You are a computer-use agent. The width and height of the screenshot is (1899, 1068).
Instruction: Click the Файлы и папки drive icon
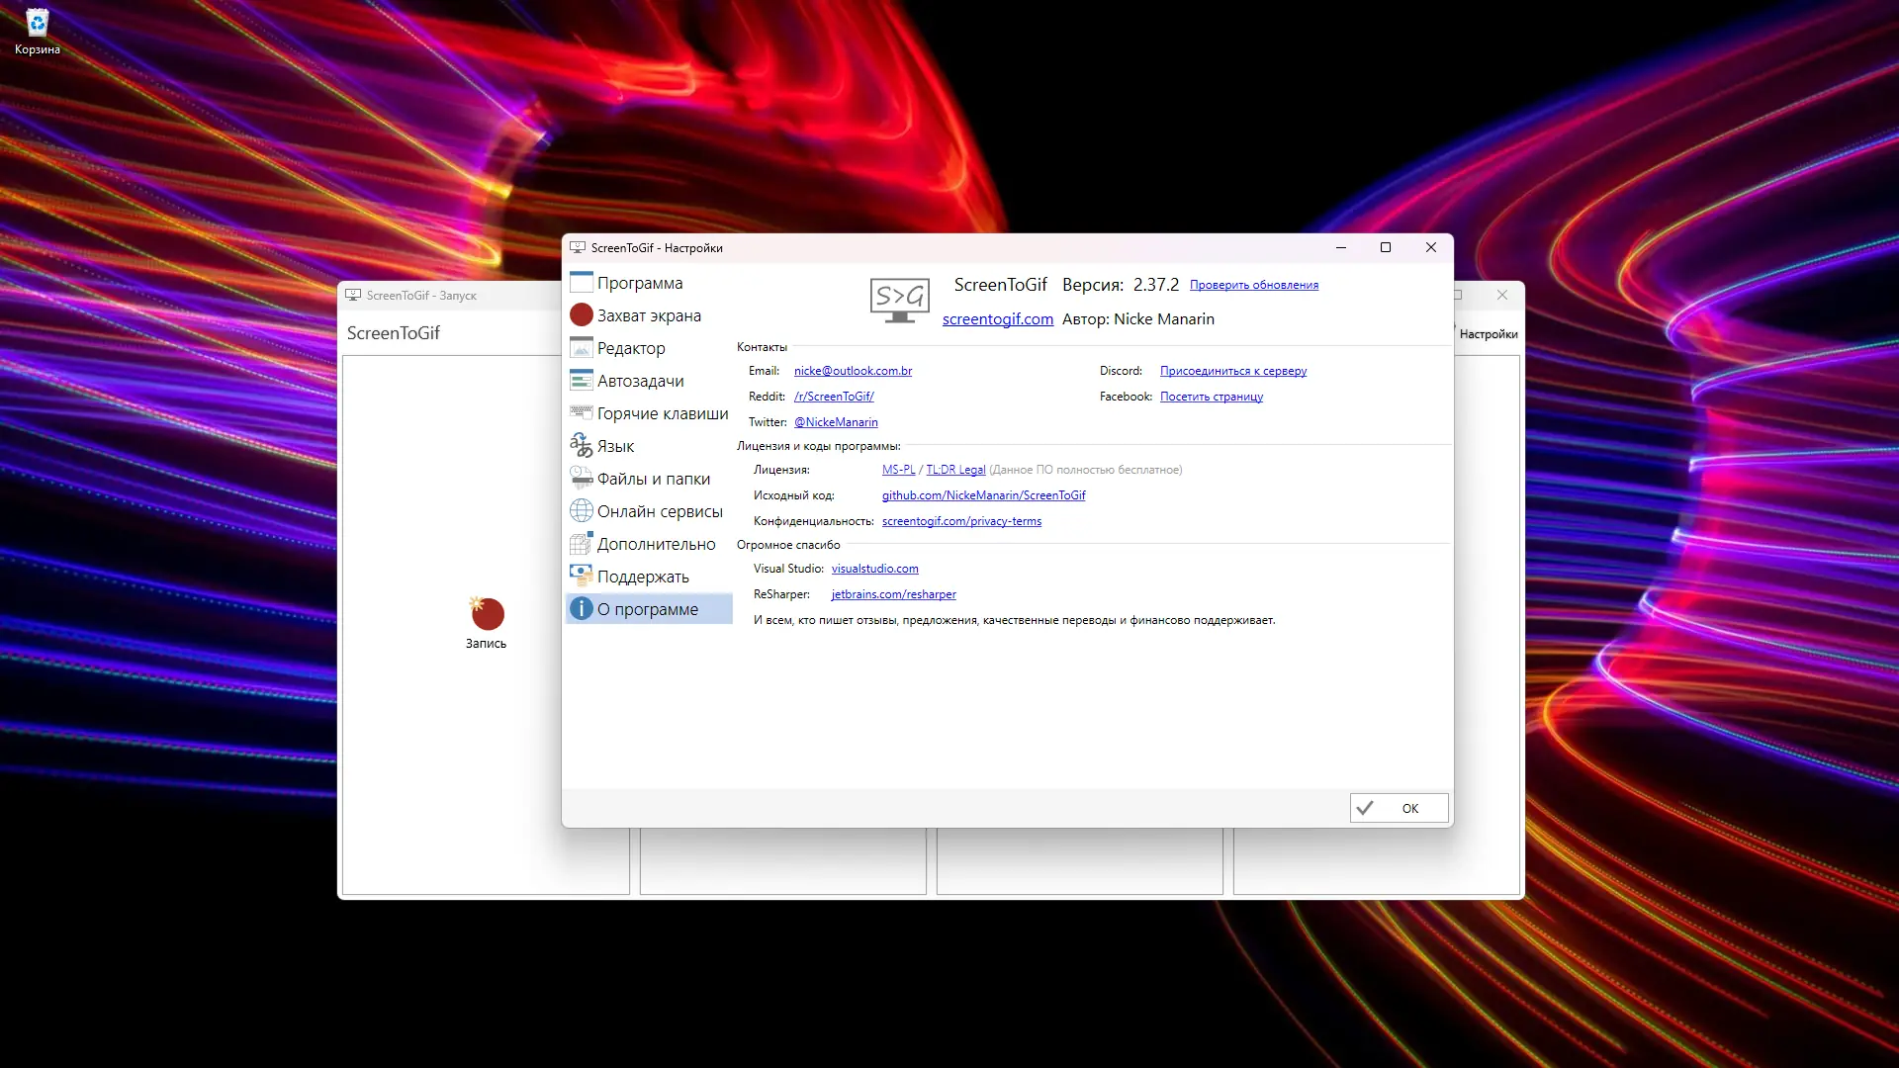pyautogui.click(x=582, y=479)
